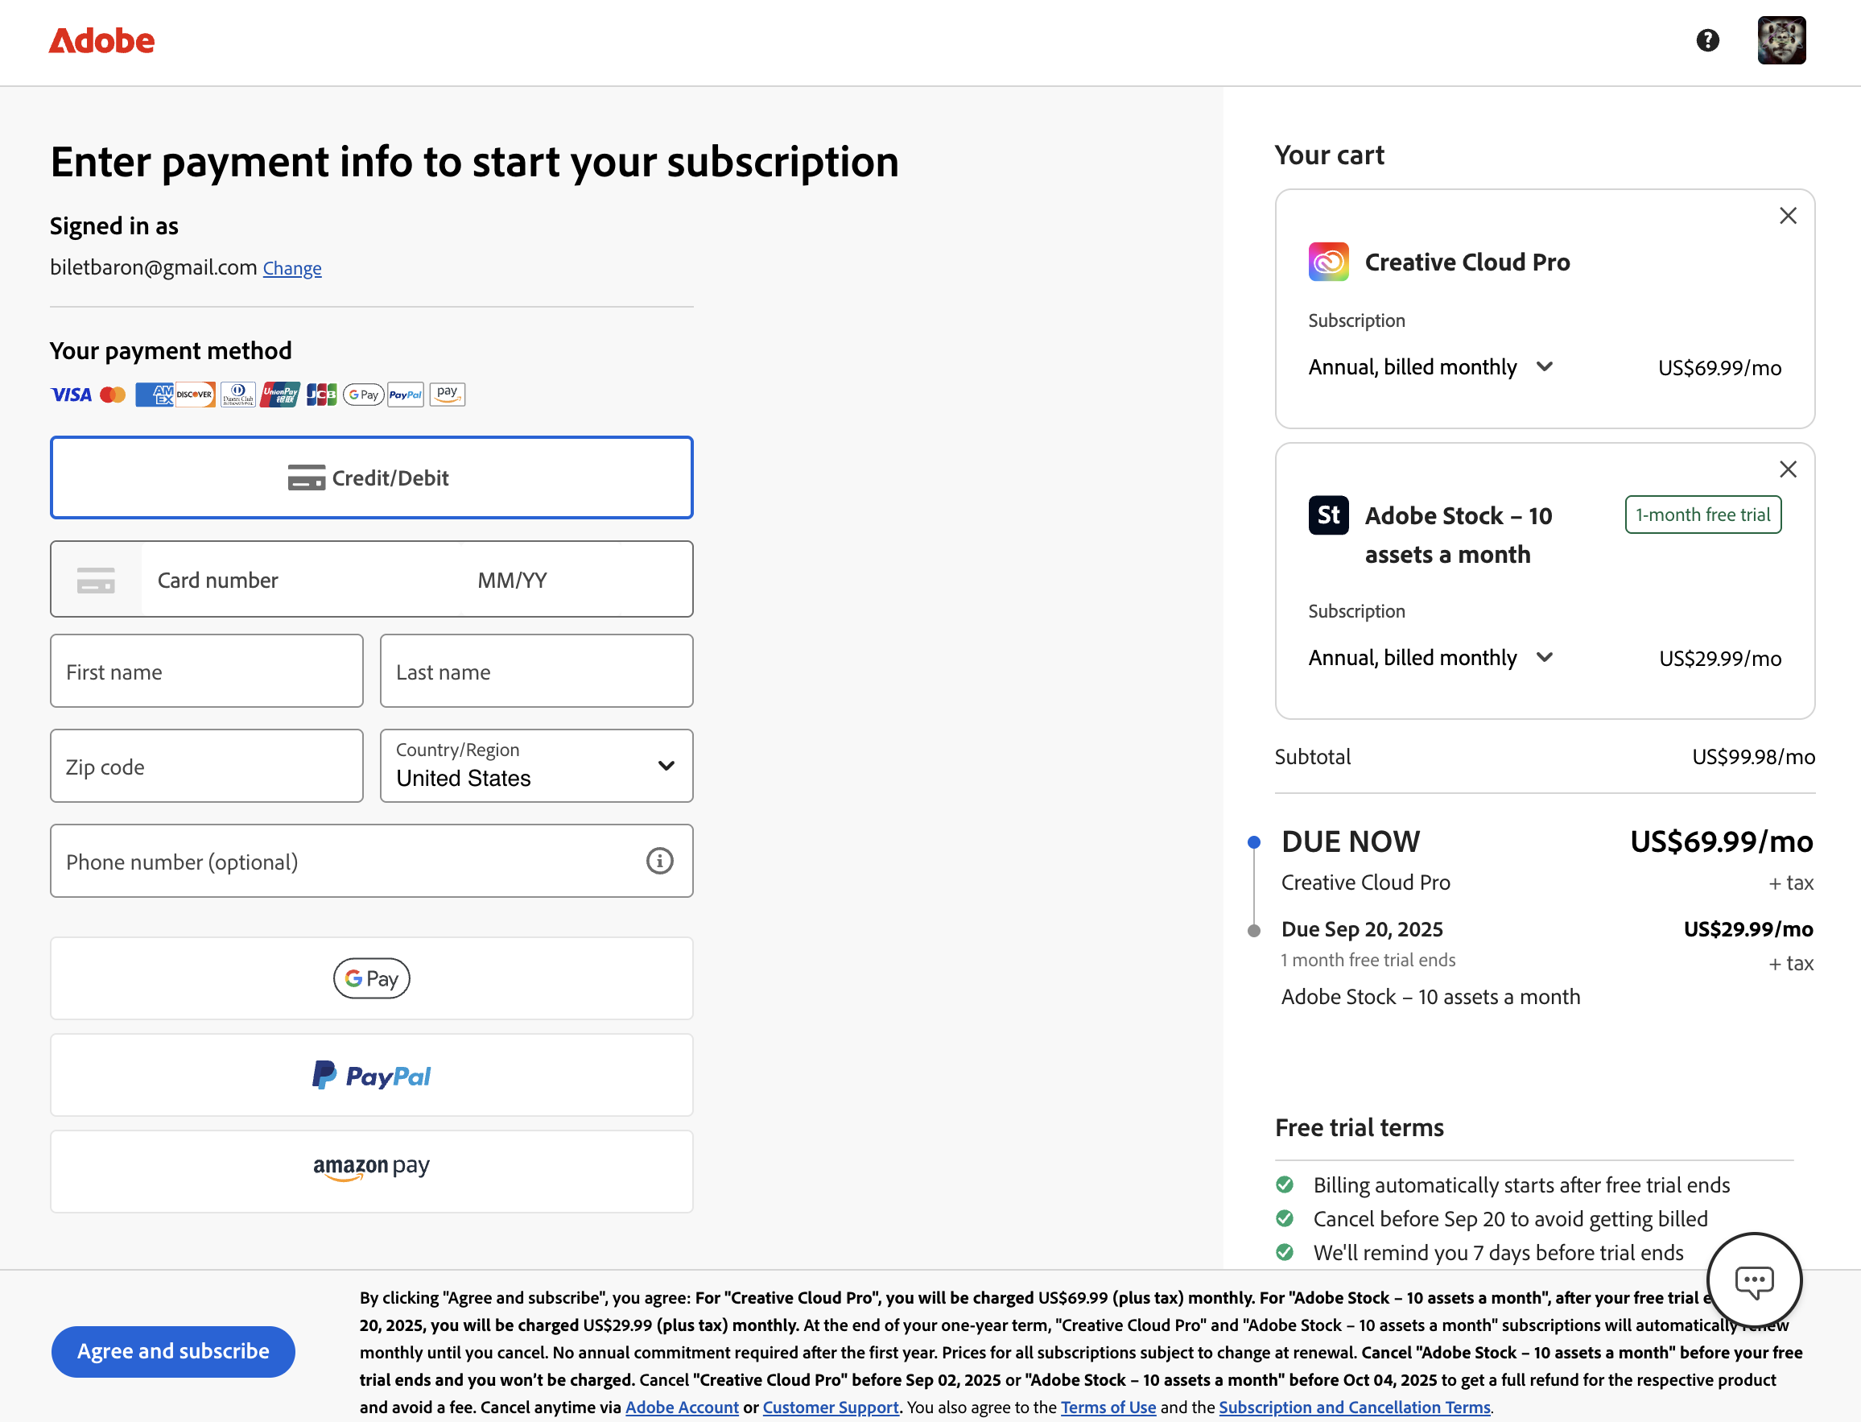This screenshot has width=1861, height=1422.
Task: Focus the Card number field
Action: coord(296,580)
